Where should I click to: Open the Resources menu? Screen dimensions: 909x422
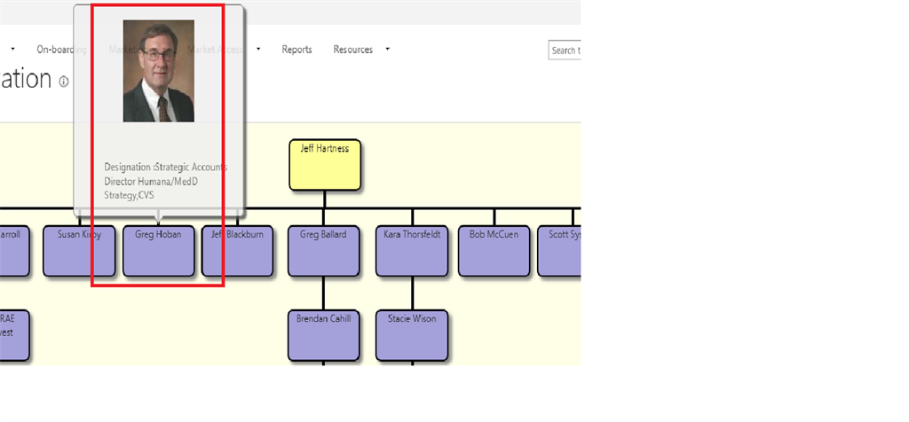(x=352, y=50)
